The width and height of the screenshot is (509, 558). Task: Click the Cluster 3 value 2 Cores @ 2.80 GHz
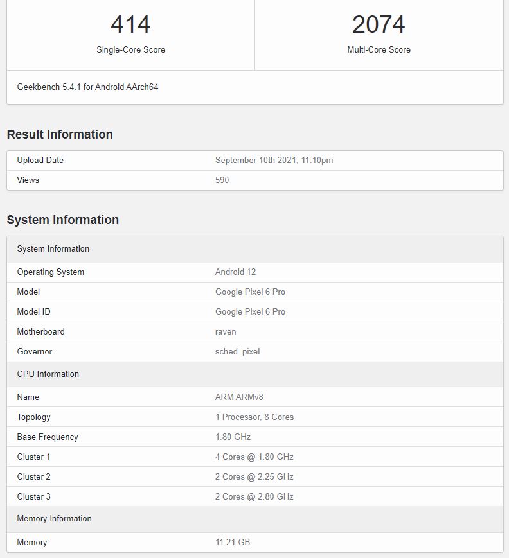254,496
